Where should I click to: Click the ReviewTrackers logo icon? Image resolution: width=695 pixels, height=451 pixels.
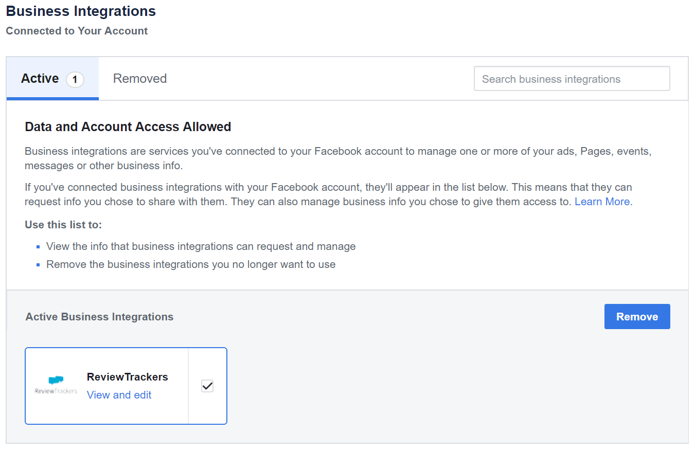click(56, 385)
